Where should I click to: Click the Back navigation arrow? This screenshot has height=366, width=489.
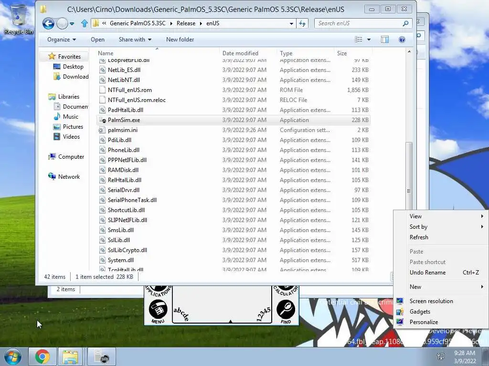[48, 23]
